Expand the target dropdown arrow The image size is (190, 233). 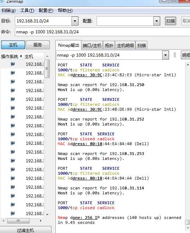75,21
